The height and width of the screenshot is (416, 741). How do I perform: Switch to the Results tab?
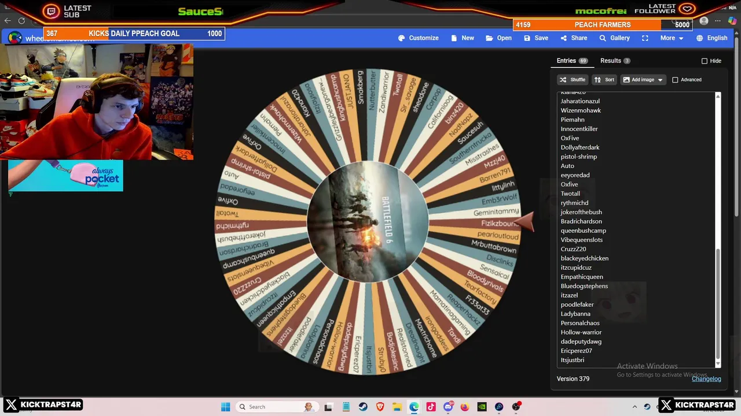coord(615,61)
